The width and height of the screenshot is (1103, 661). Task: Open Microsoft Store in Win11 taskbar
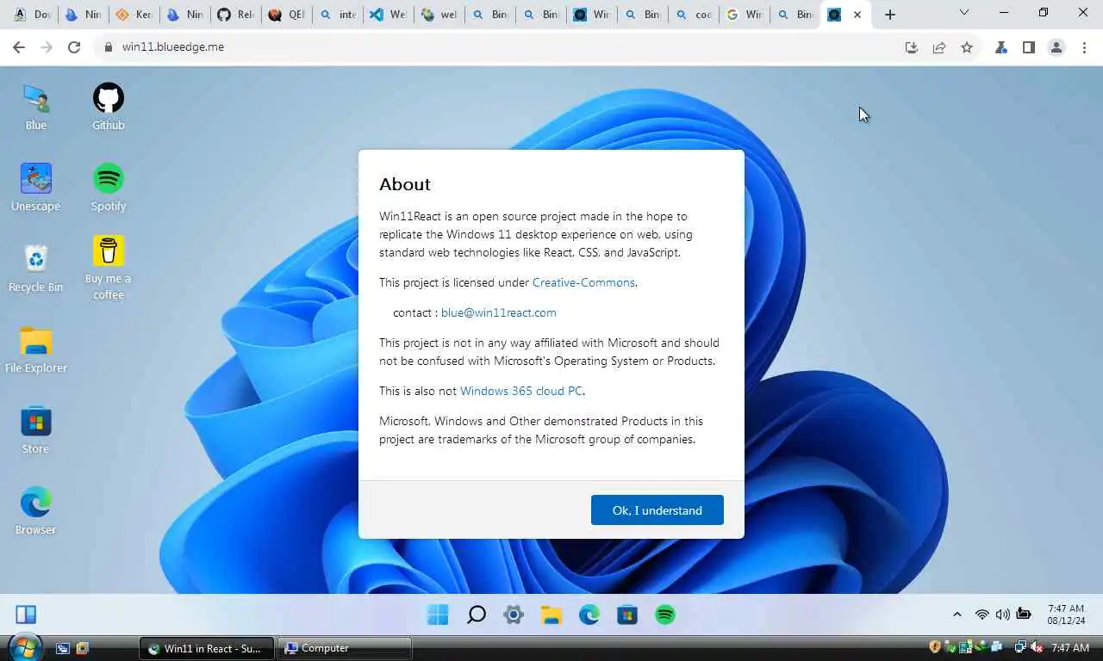point(627,615)
